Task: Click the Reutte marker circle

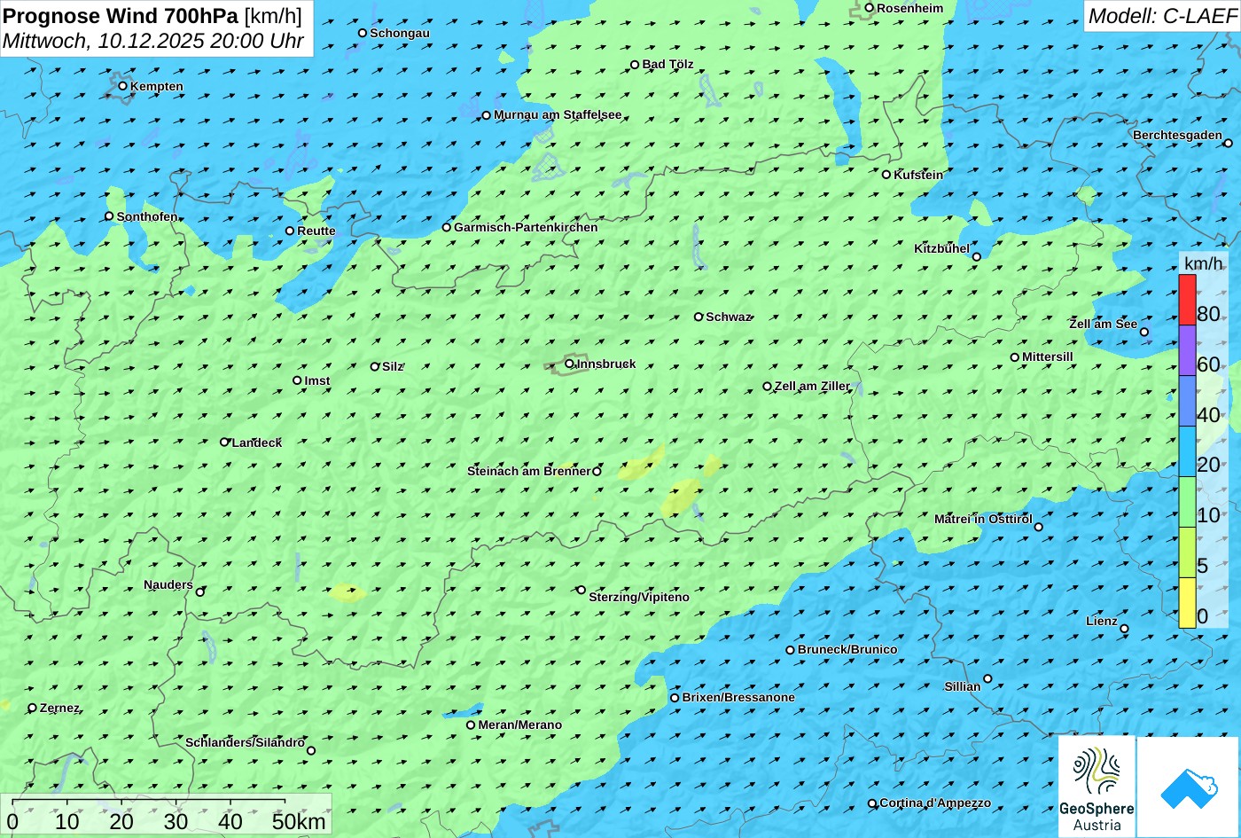Action: coord(290,231)
